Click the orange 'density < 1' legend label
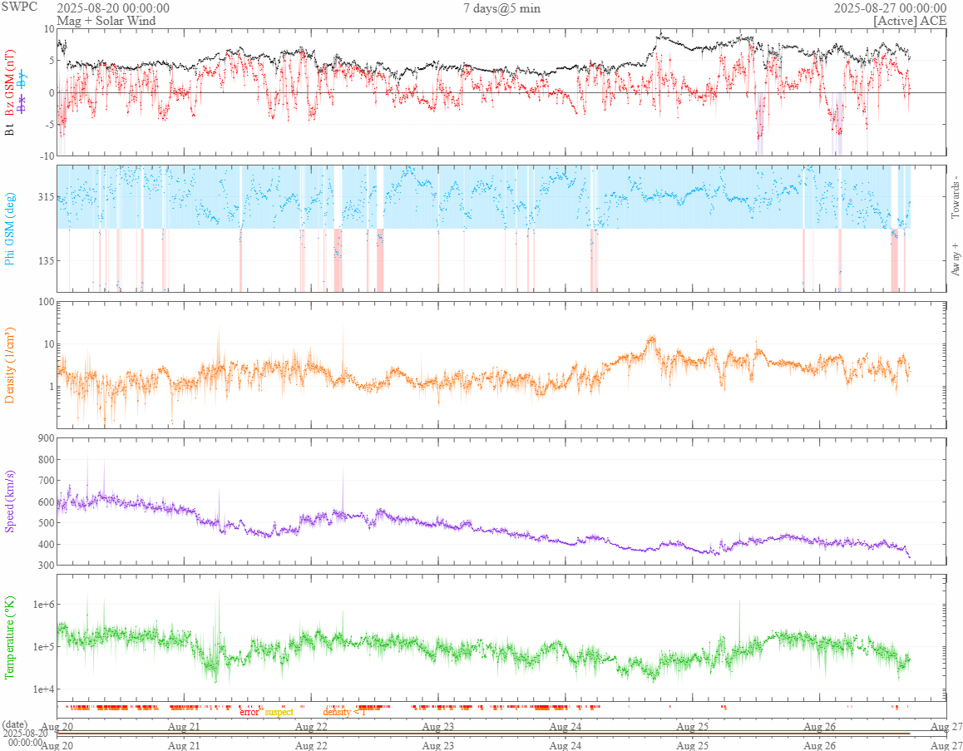 (x=344, y=712)
